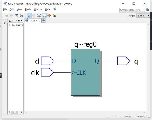The height and width of the screenshot is (120, 152).
Task: Open the Page 1 of 1 dropdown
Action: [143, 16]
